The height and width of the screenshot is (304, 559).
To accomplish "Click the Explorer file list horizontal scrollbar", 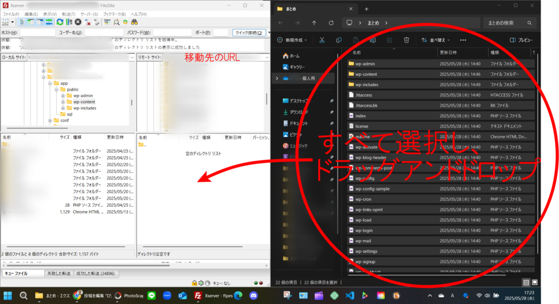I will pyautogui.click(x=427, y=275).
